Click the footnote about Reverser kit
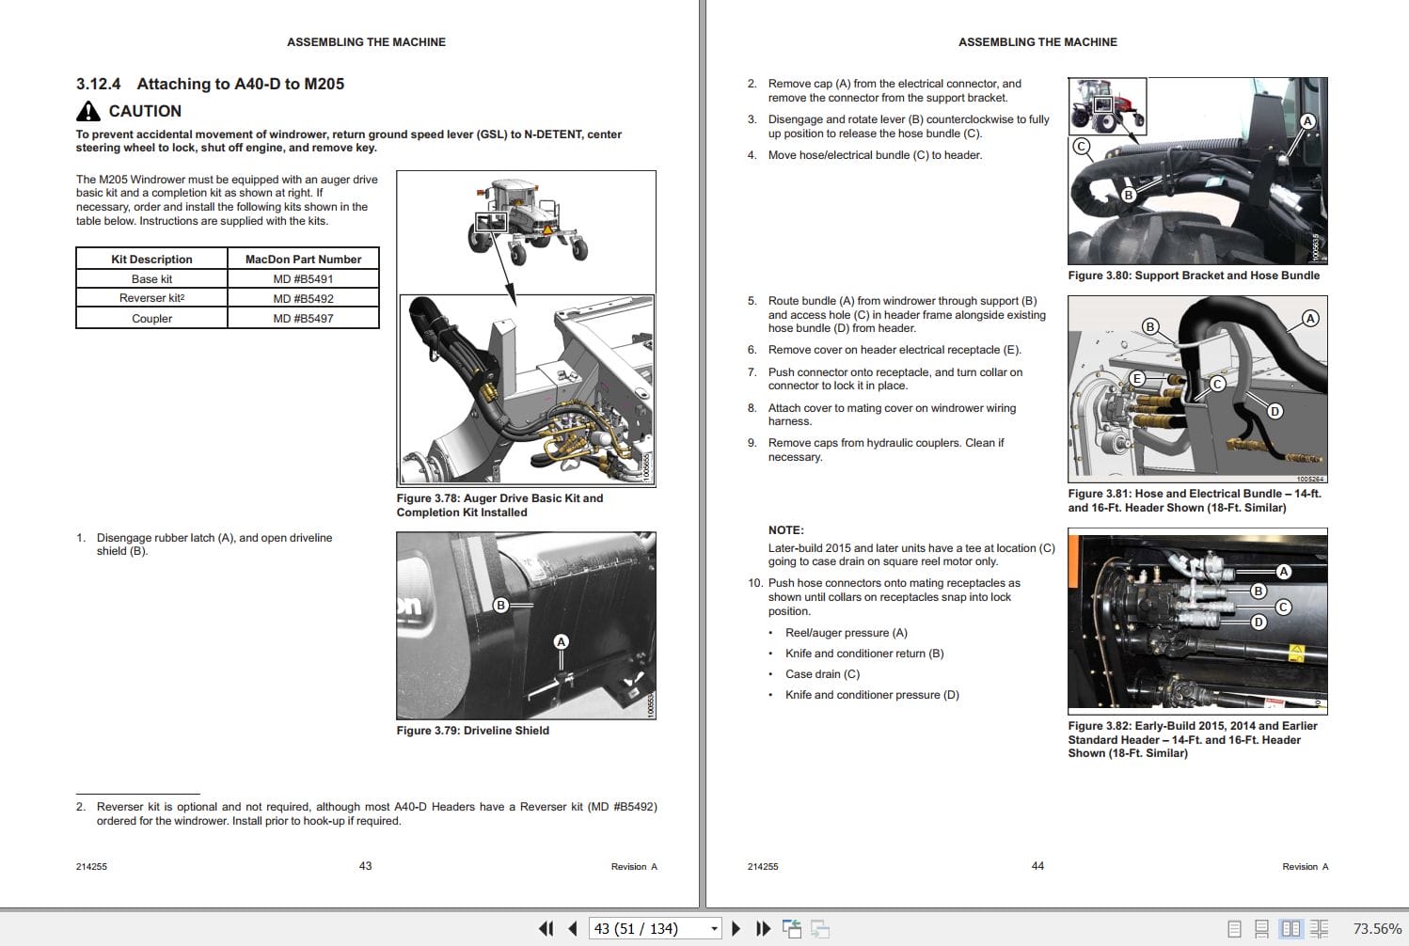Screen dimensions: 1409x946 (x=367, y=812)
